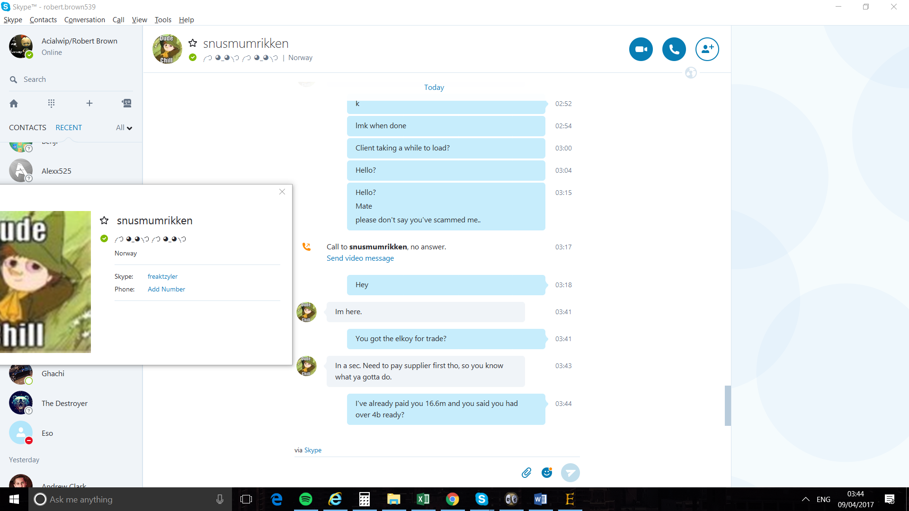This screenshot has width=909, height=511.
Task: Click the send message arrow button
Action: 570,472
